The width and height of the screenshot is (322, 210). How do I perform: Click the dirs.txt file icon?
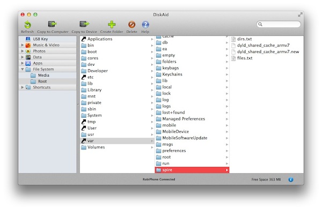pyautogui.click(x=233, y=39)
